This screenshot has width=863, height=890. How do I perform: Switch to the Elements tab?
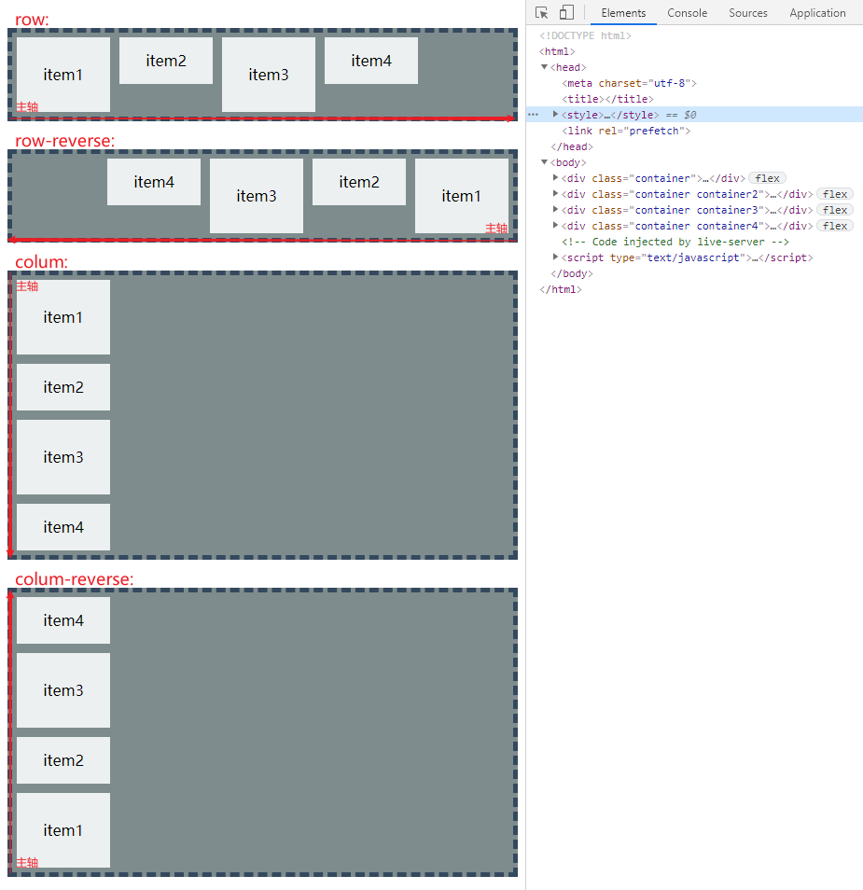(623, 12)
